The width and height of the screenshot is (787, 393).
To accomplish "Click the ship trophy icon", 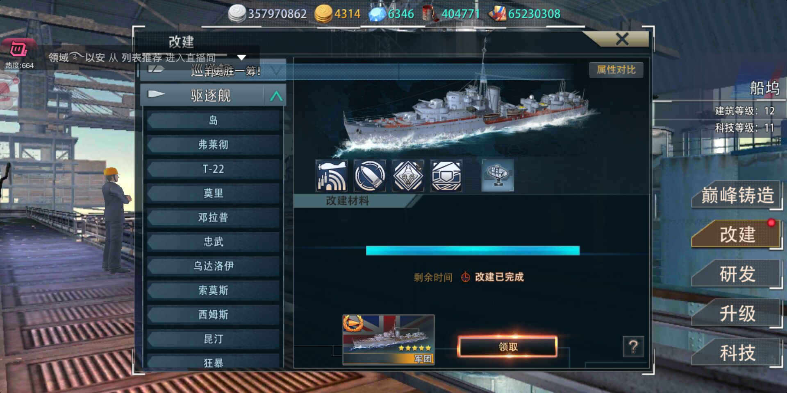I will coord(498,176).
